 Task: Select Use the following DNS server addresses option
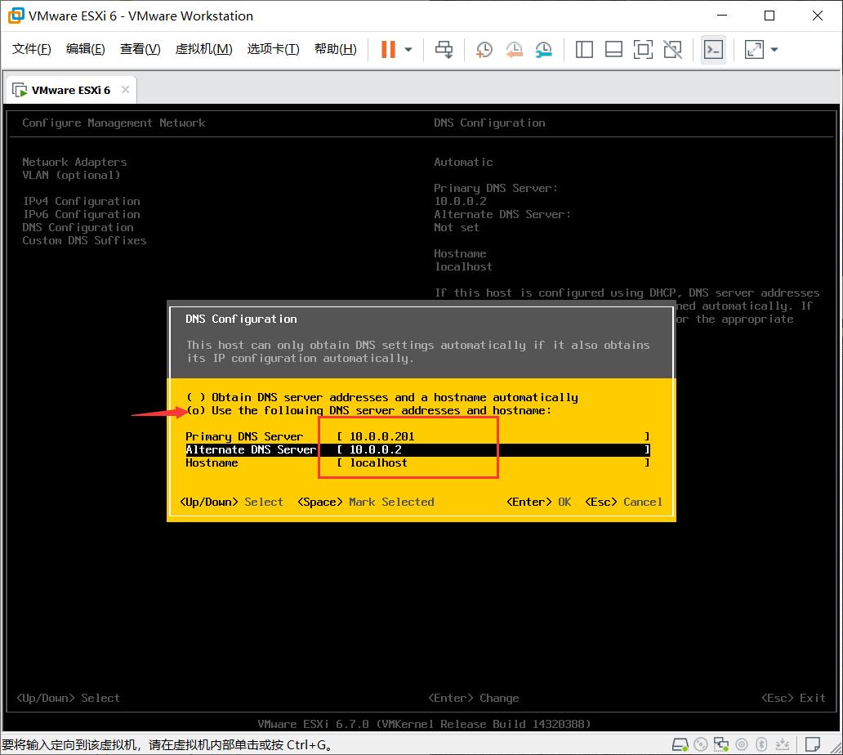[369, 410]
